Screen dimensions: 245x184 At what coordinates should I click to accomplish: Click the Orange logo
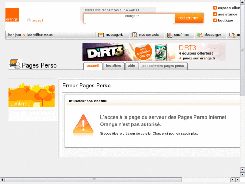12,15
